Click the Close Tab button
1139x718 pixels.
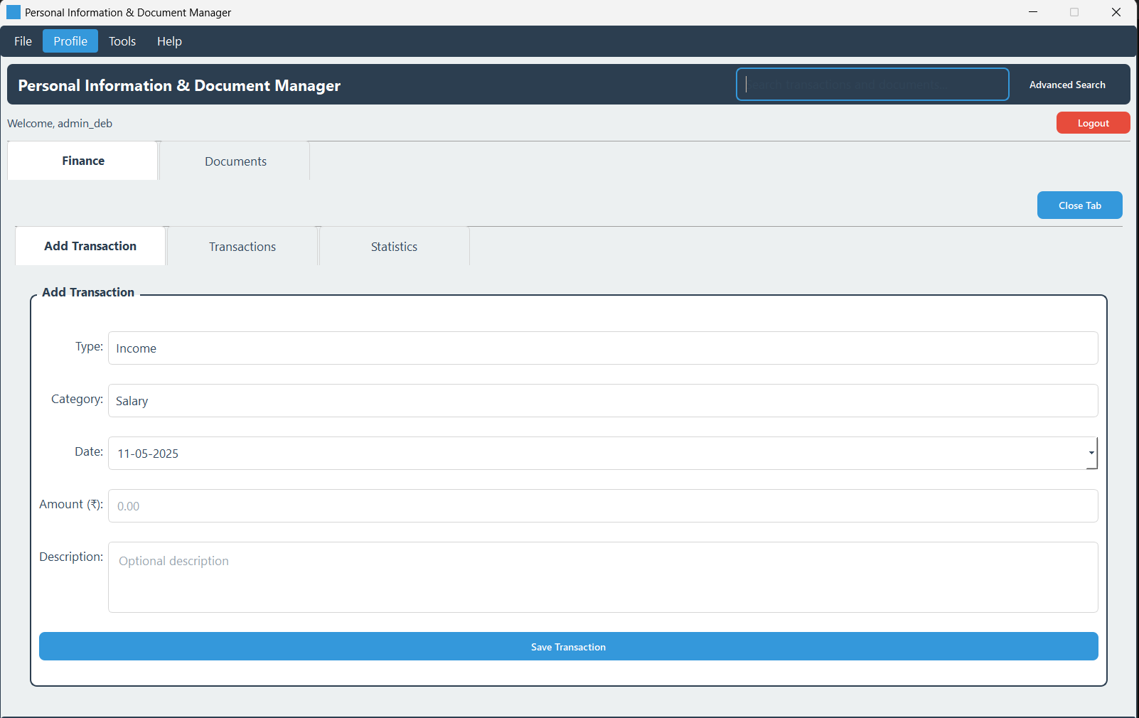tap(1079, 205)
